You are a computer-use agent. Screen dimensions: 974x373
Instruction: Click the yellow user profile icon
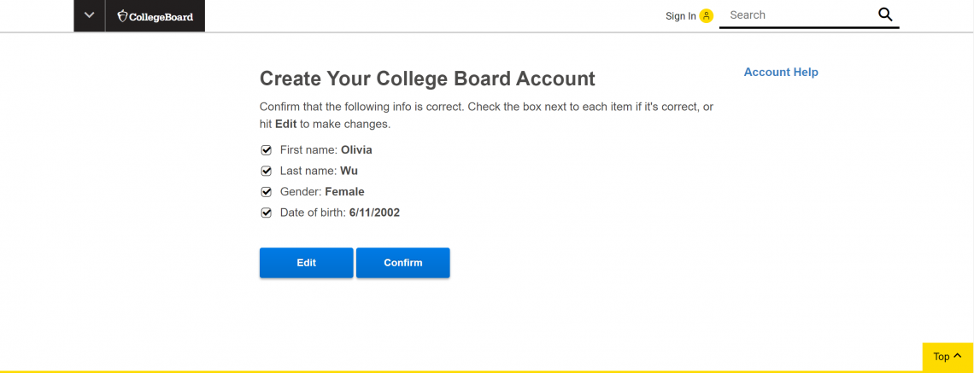pyautogui.click(x=706, y=15)
